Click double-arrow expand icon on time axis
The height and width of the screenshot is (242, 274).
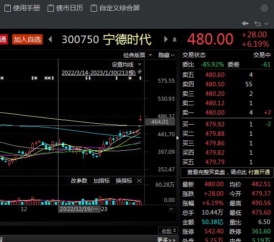[171, 209]
